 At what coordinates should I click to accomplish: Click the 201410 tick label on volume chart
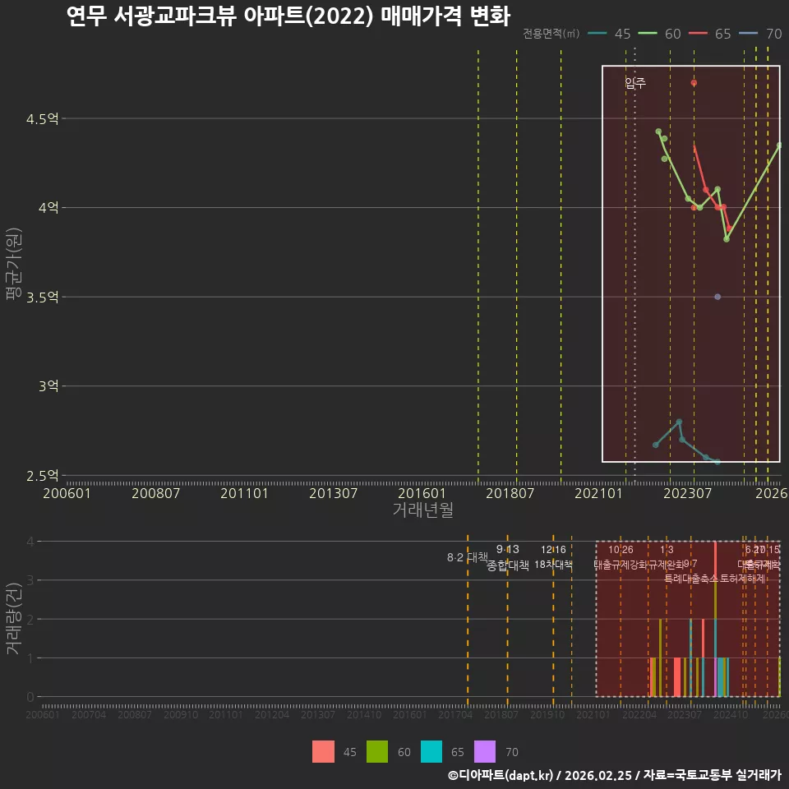coord(364,714)
